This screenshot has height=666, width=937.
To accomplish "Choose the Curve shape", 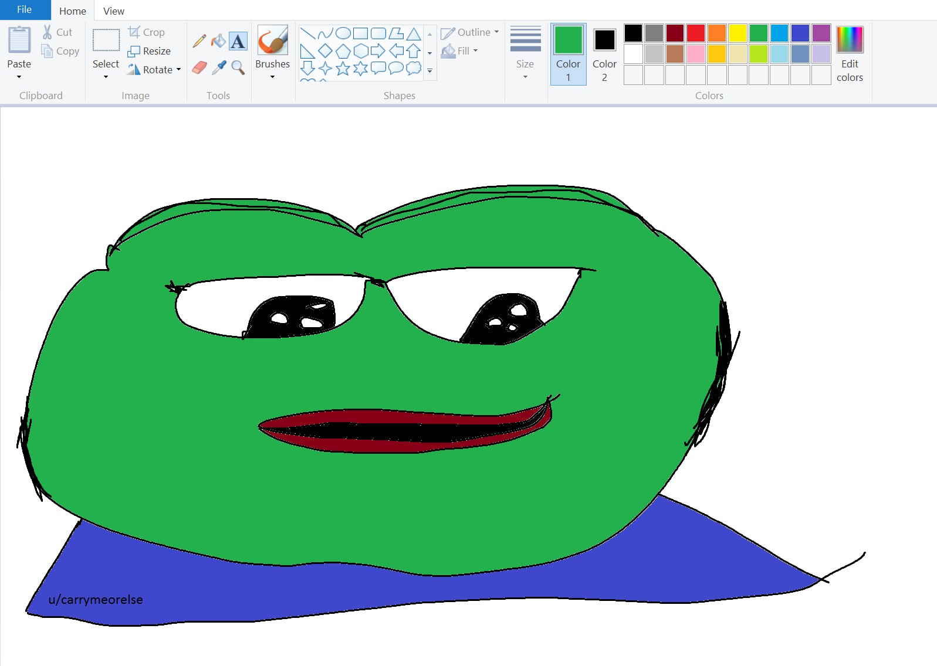I will click(x=326, y=33).
